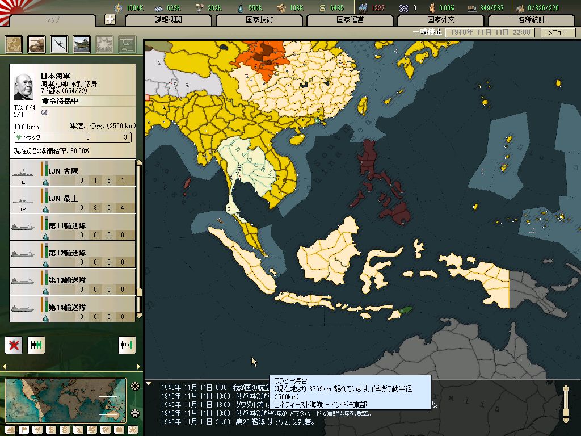This screenshot has height=436, width=581.
Task: Click the 1004K energy value
Action: [x=134, y=8]
